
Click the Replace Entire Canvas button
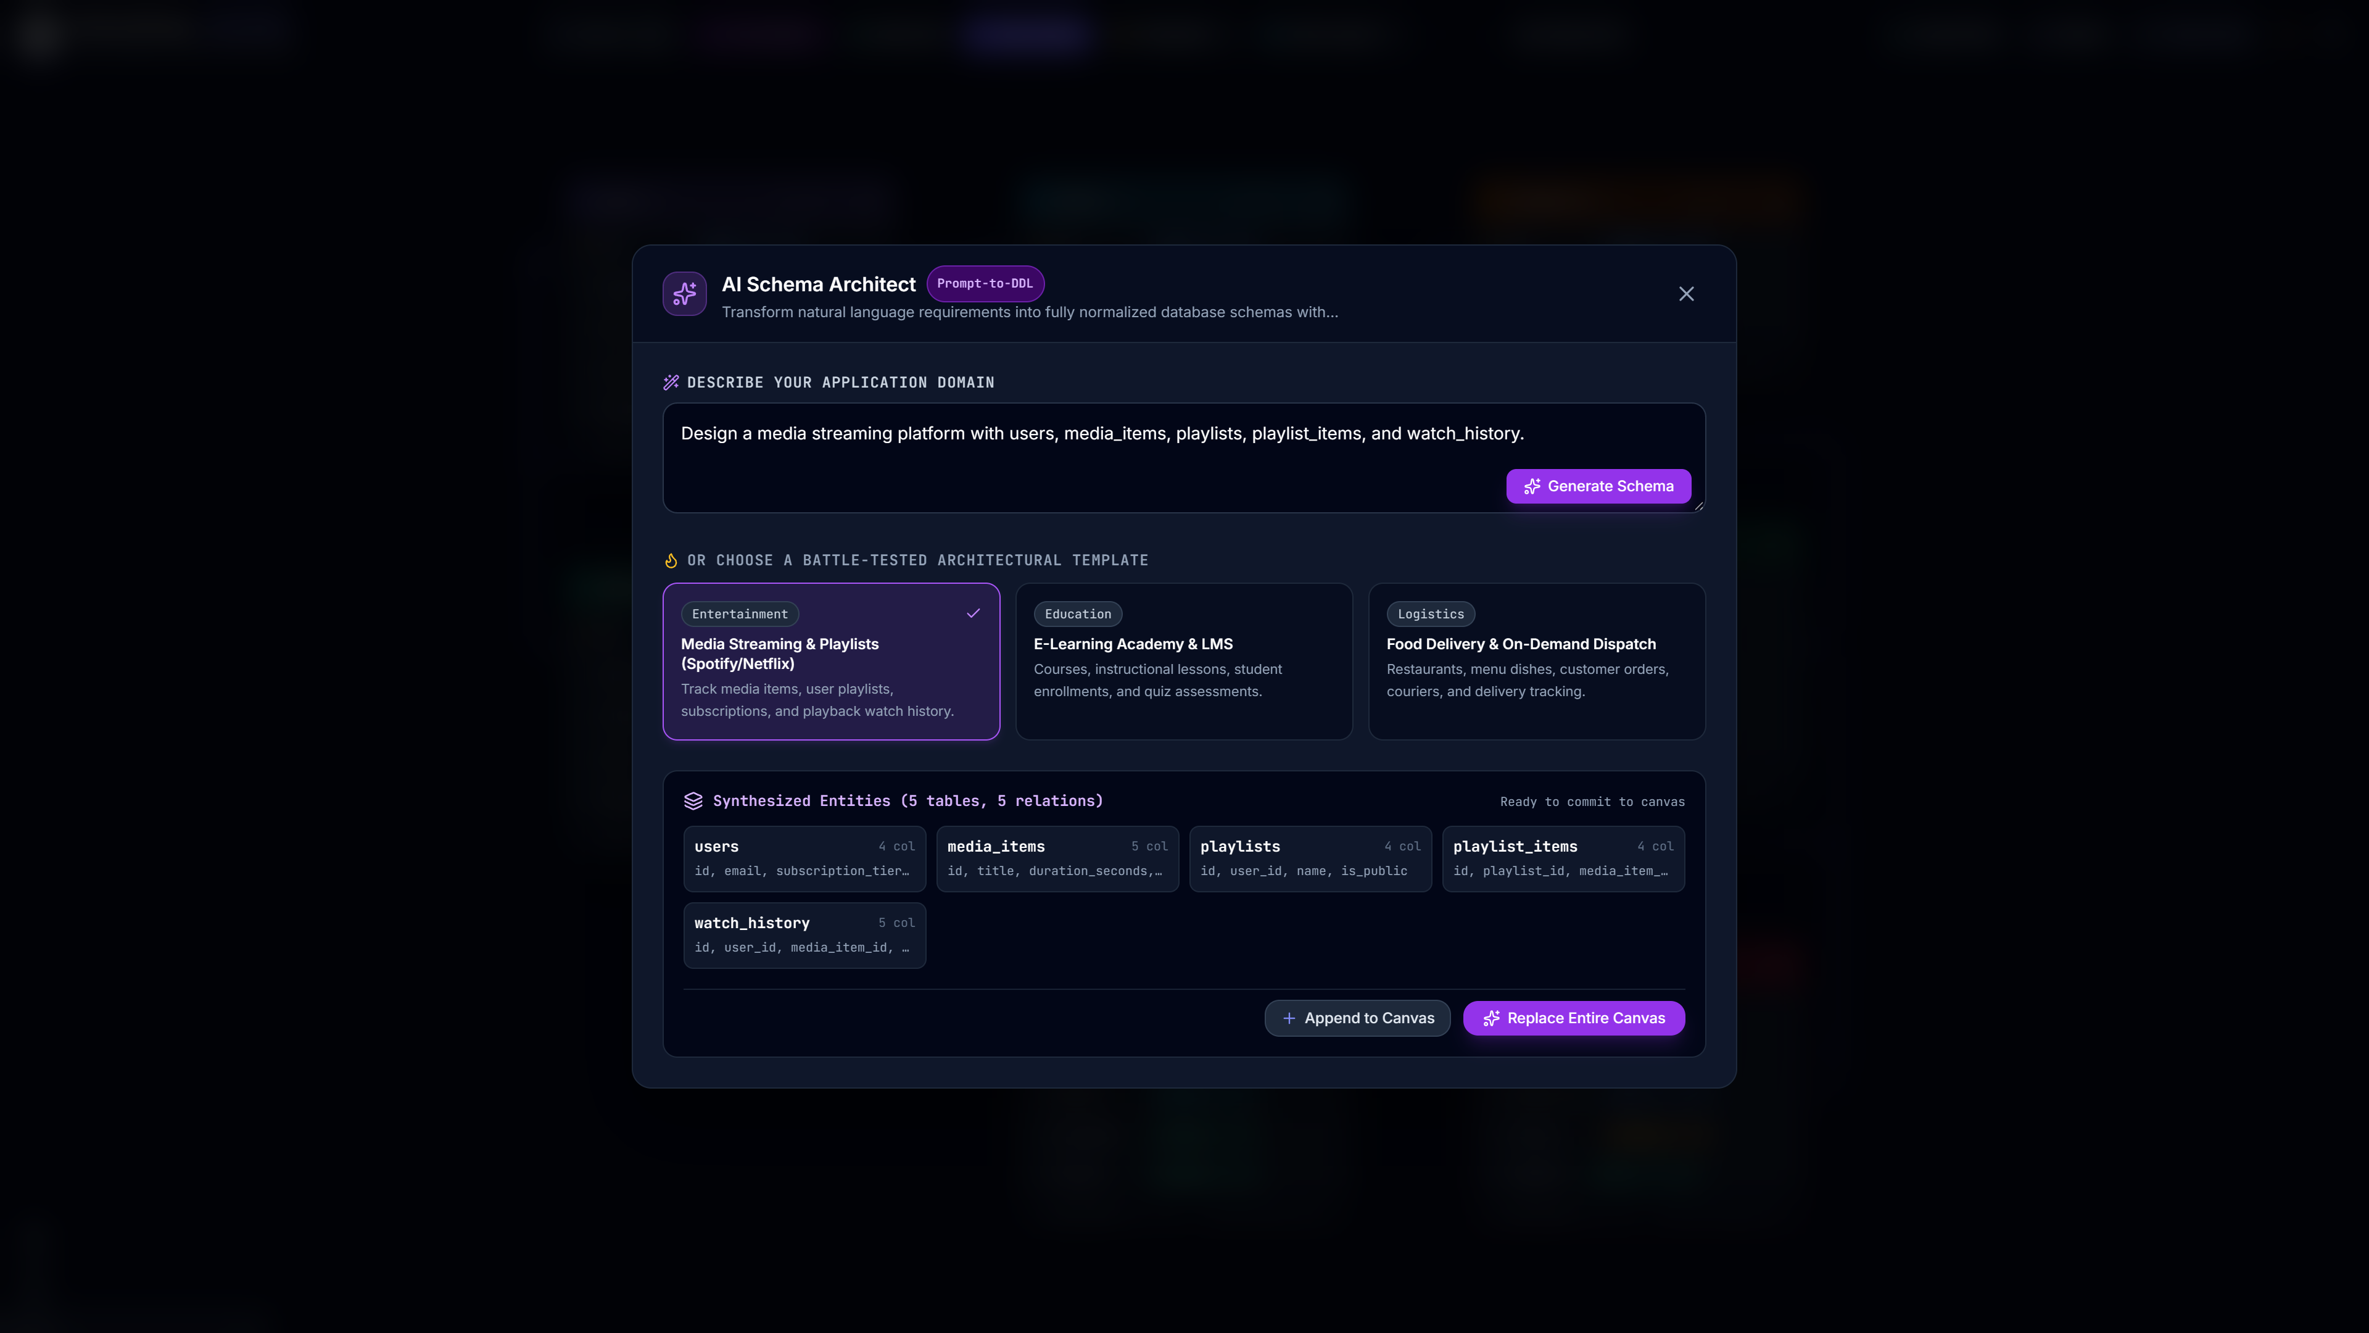click(1574, 1018)
